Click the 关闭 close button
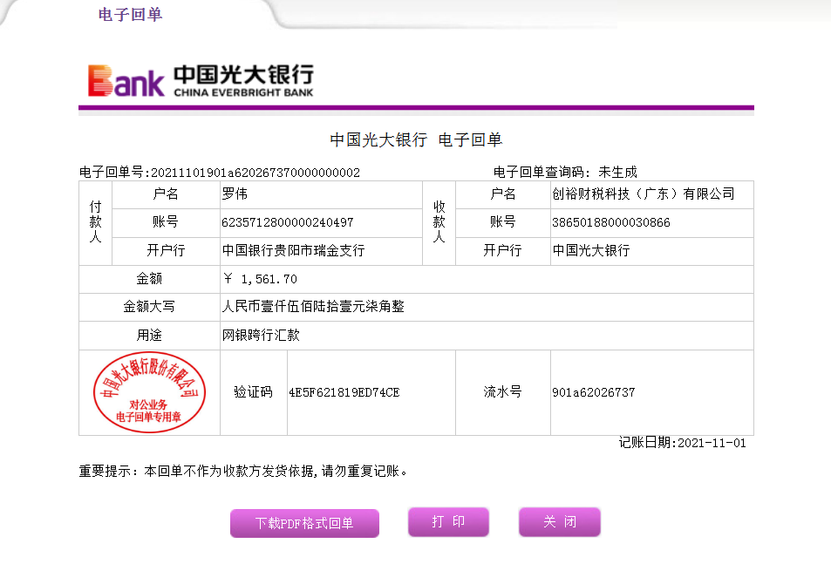The width and height of the screenshot is (831, 564). point(559,521)
